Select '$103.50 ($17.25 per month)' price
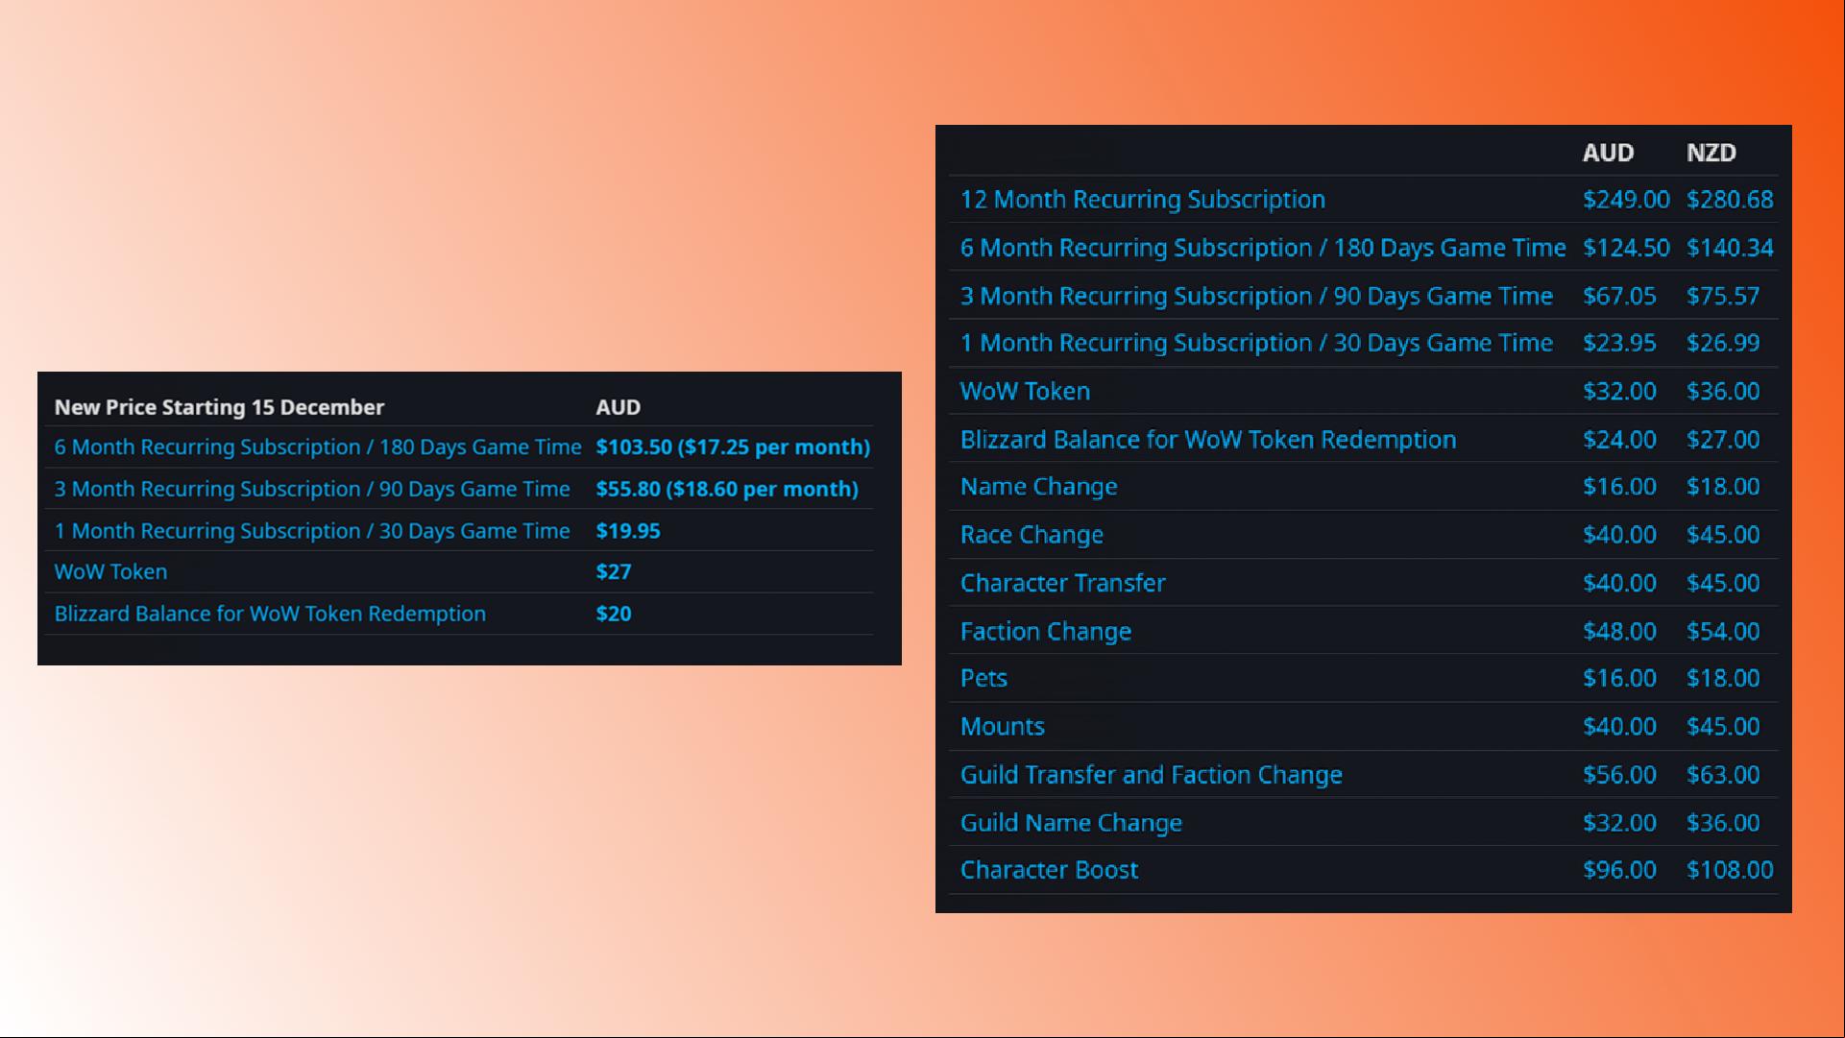 pos(733,447)
